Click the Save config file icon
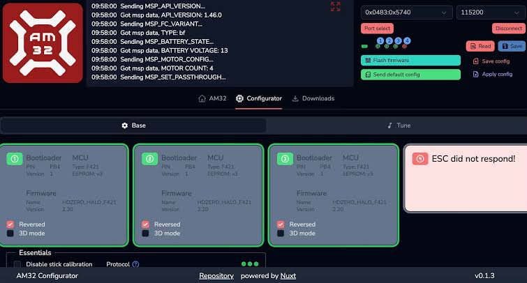Image resolution: width=527 pixels, height=283 pixels. [x=475, y=61]
